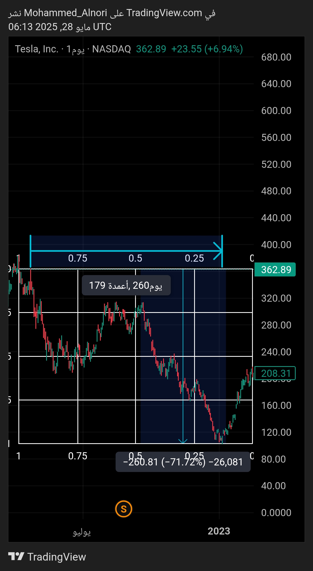Click the 2023 label on the time axis

219,531
